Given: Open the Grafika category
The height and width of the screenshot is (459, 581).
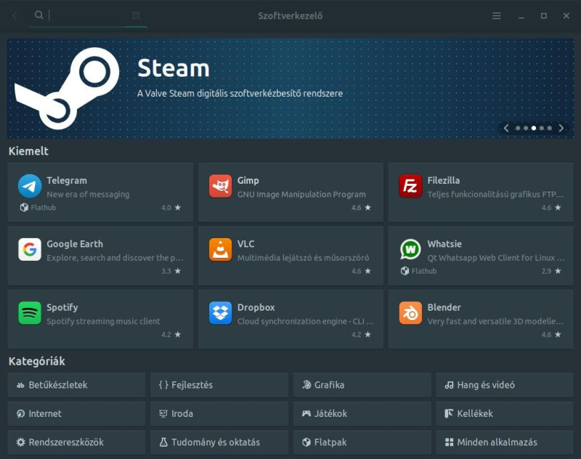Looking at the screenshot, I should [362, 385].
